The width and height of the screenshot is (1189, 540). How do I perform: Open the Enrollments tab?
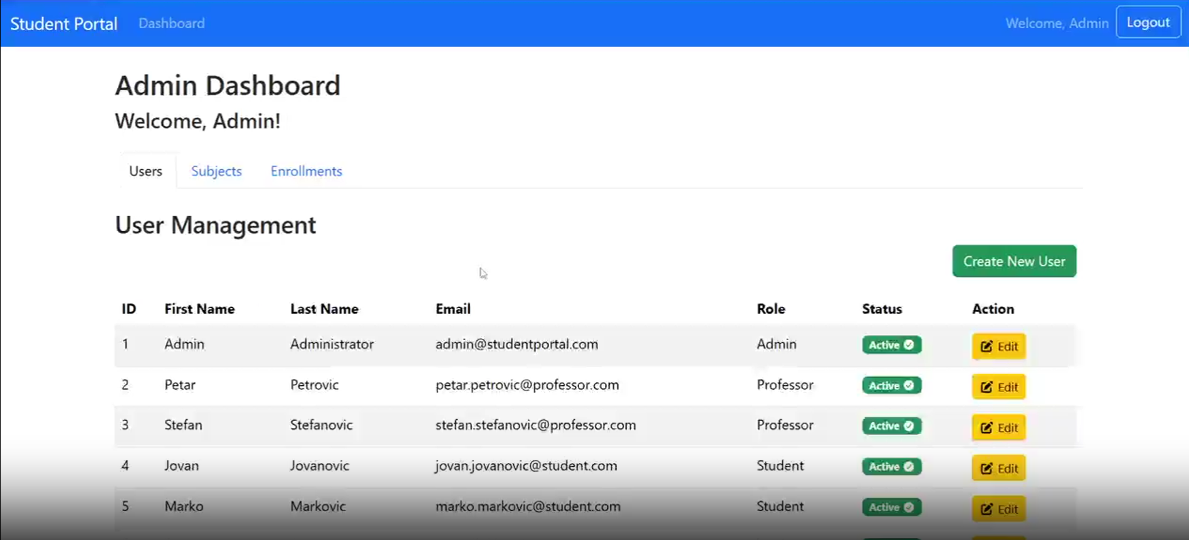click(x=306, y=171)
